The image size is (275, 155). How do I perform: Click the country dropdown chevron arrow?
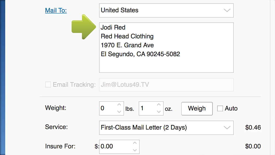point(227,10)
